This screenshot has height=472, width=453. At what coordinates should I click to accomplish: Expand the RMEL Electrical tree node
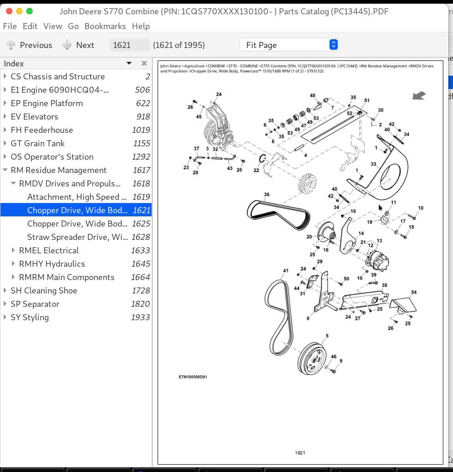pos(13,250)
